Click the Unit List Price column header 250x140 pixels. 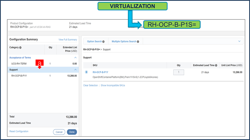click(232, 65)
